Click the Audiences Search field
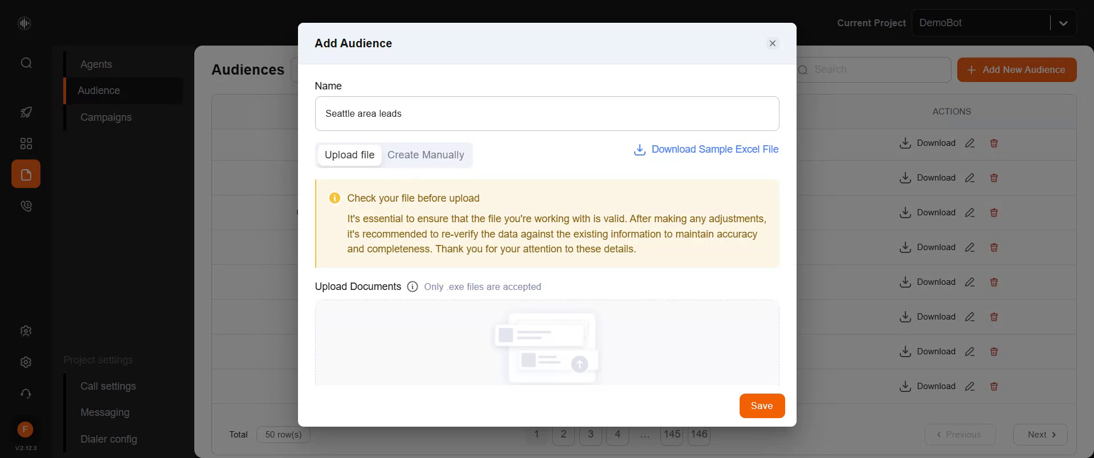Viewport: 1094px width, 458px height. click(874, 69)
